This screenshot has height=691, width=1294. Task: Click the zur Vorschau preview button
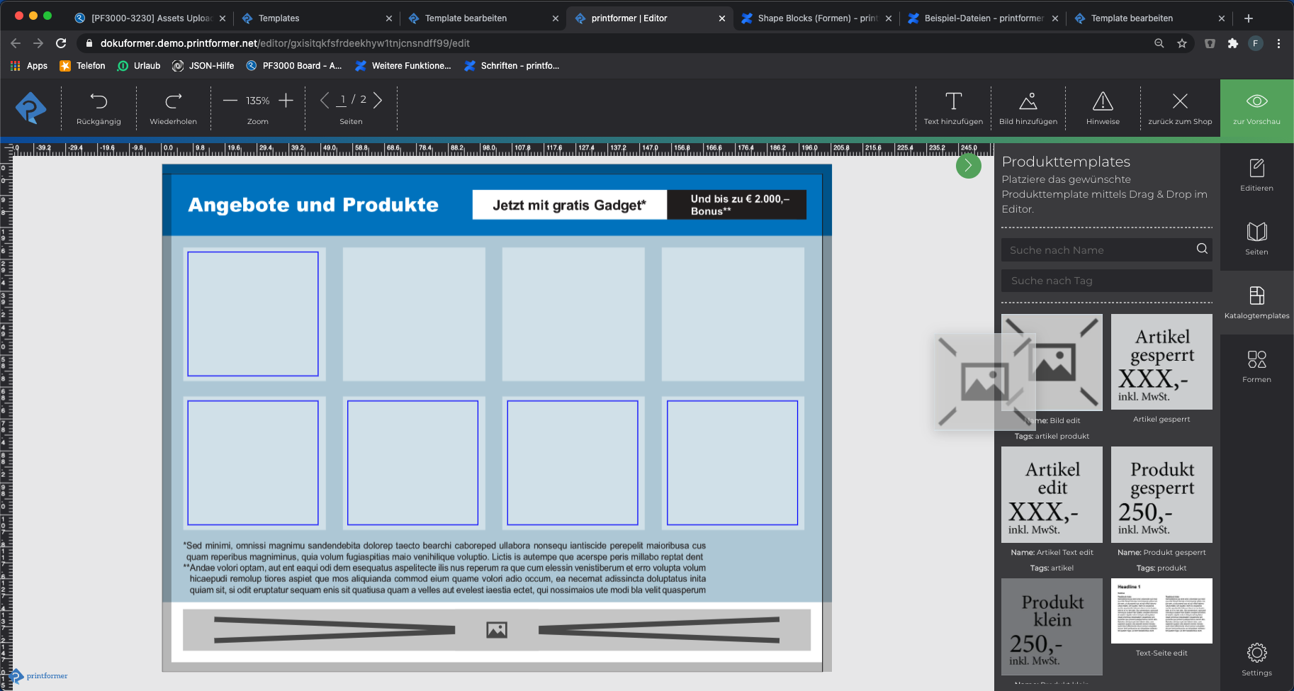tap(1256, 108)
